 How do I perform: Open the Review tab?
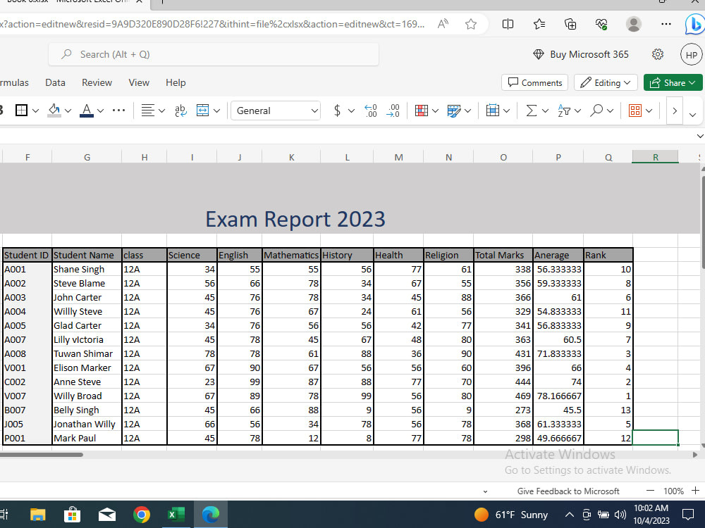click(97, 82)
